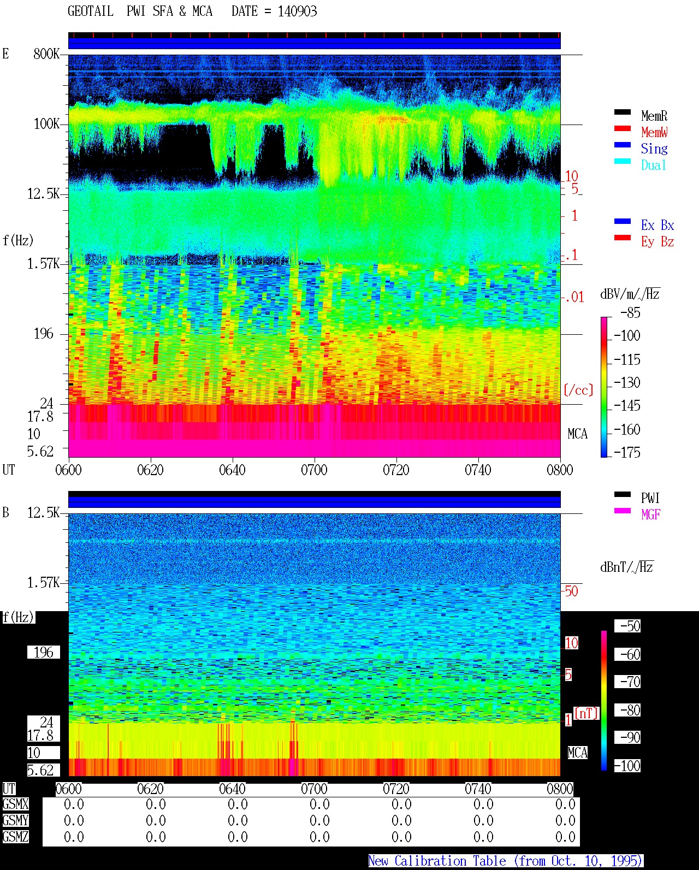Click the blue Ex Bx legend swatch
This screenshot has width=699, height=870.
[623, 222]
